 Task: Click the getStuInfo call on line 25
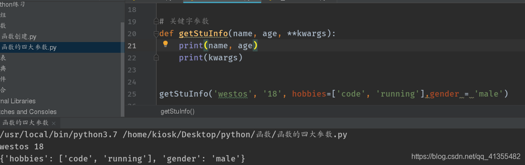(x=184, y=94)
